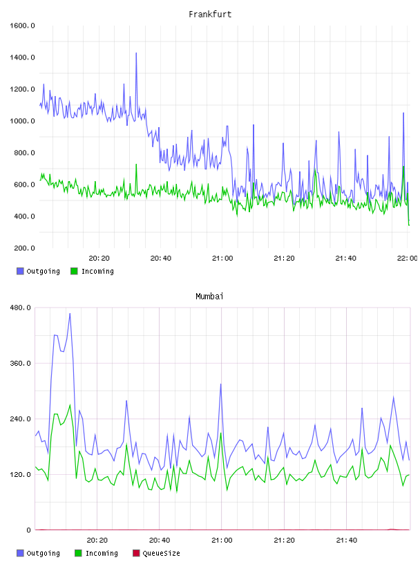This screenshot has height=564, width=420.
Task: Click the 21:00 time label in Mumbai chart
Action: click(x=222, y=540)
